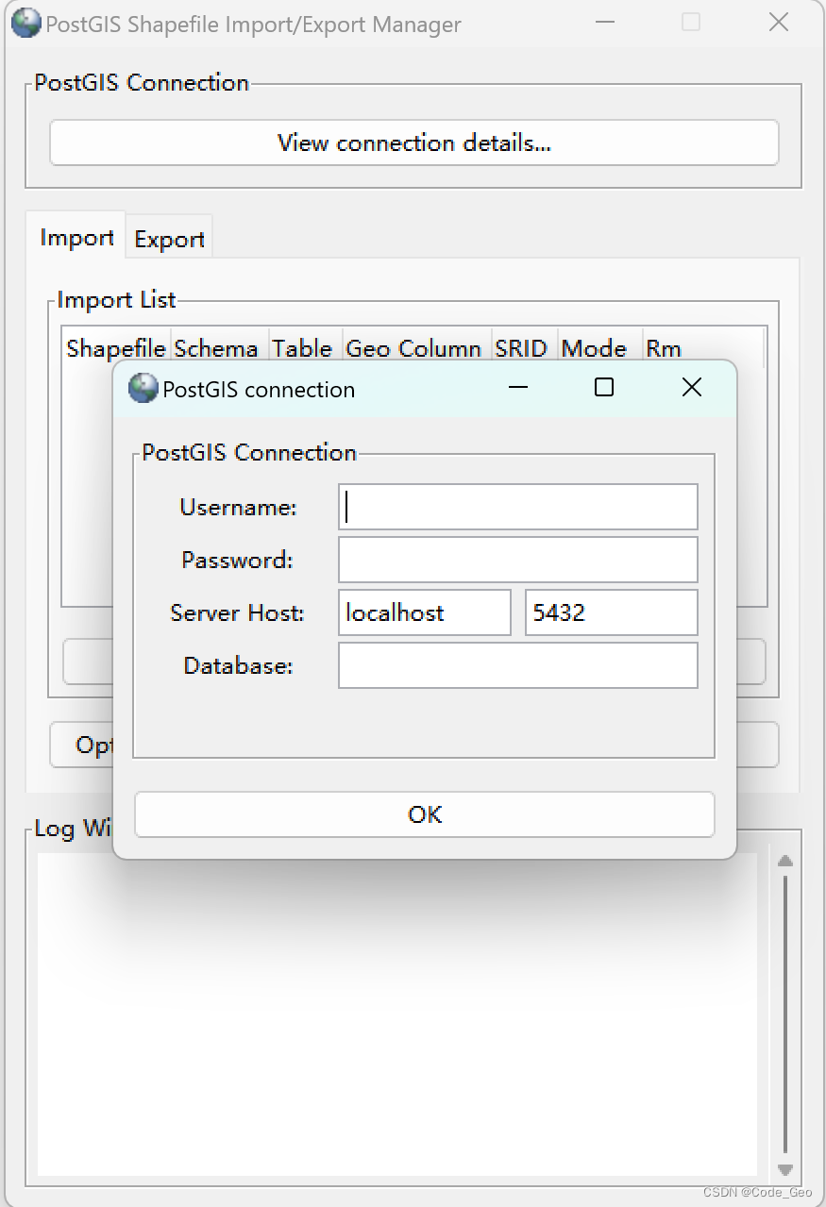The height and width of the screenshot is (1207, 826).
Task: Focus the Password input field
Action: pos(518,560)
